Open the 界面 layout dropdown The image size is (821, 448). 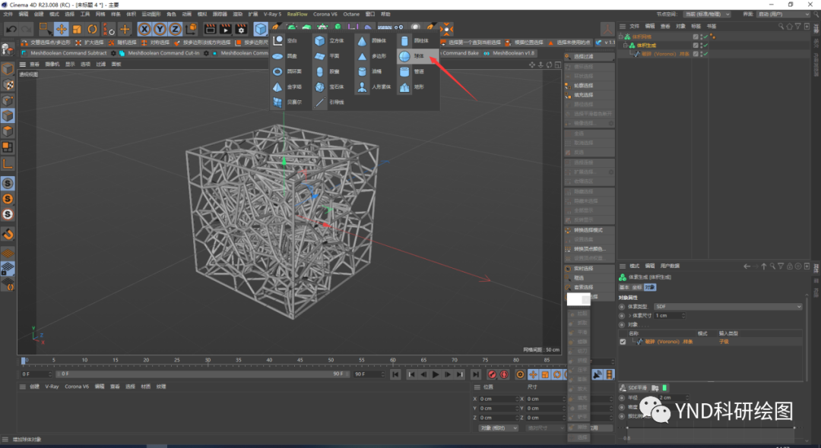pos(783,14)
